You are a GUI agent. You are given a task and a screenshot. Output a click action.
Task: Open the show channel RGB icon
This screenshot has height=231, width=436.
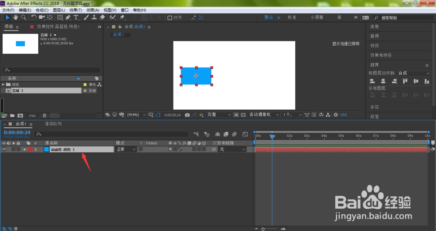tap(201, 115)
